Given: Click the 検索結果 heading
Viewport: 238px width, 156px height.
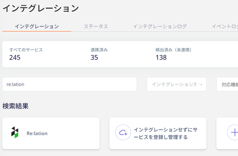Looking at the screenshot, I should point(15,106).
